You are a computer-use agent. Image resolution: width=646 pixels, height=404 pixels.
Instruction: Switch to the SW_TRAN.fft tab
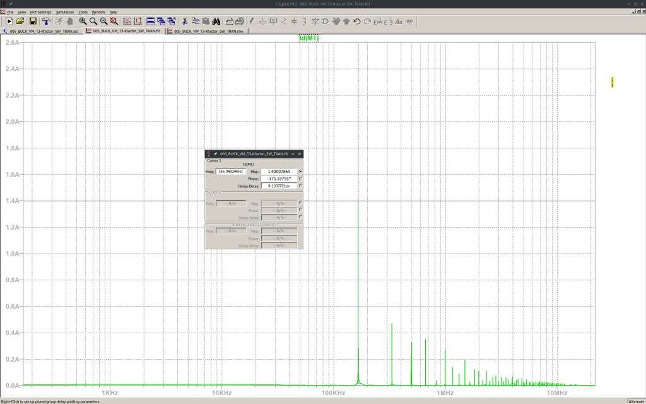(x=125, y=31)
